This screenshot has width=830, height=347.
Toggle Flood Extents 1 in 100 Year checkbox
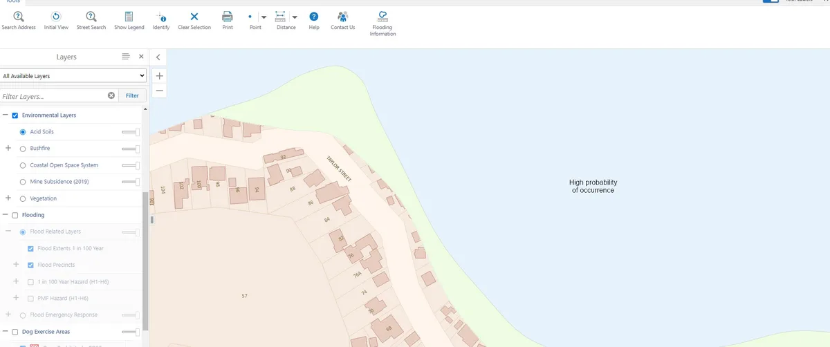click(x=30, y=248)
